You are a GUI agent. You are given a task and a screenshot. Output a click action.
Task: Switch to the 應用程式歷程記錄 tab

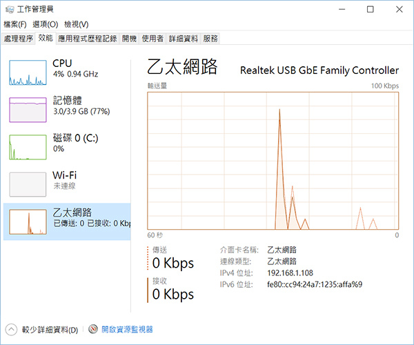click(x=88, y=39)
